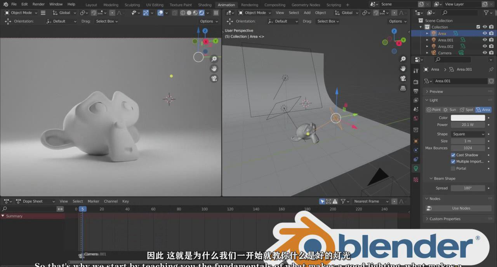Open the Nearest Frame dropdown
The height and width of the screenshot is (267, 497).
(x=371, y=201)
